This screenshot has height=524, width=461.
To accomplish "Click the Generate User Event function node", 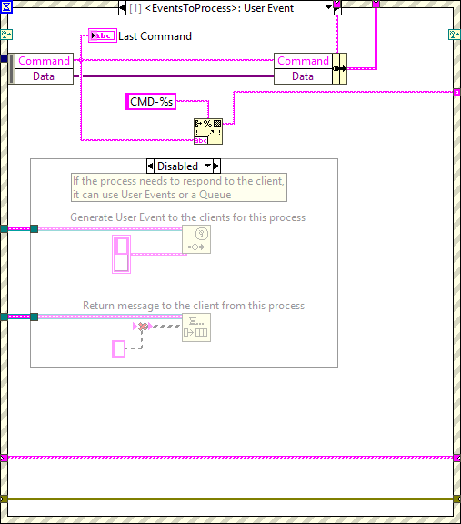I will tap(196, 239).
